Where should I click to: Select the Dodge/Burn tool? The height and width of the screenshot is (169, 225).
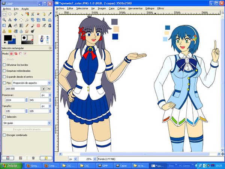click(x=33, y=31)
